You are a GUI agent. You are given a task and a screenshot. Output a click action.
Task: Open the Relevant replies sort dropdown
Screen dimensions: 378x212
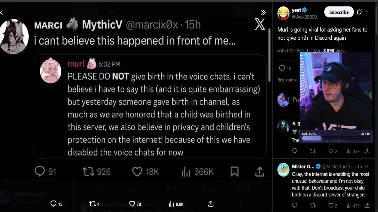point(287,80)
